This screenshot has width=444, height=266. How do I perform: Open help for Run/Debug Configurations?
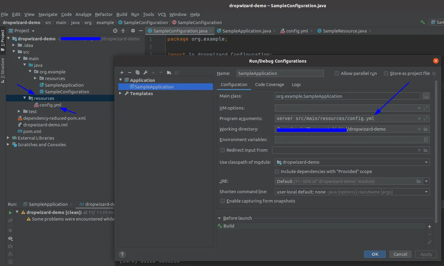coord(122,255)
